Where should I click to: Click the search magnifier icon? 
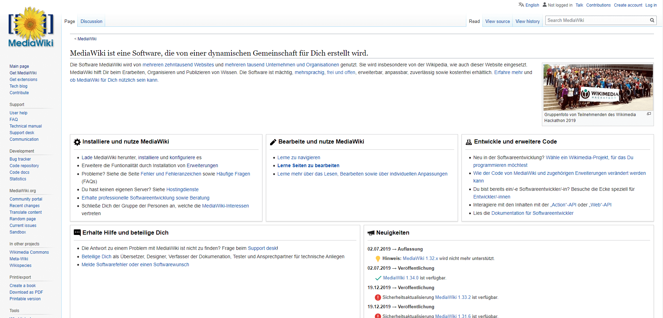click(652, 21)
